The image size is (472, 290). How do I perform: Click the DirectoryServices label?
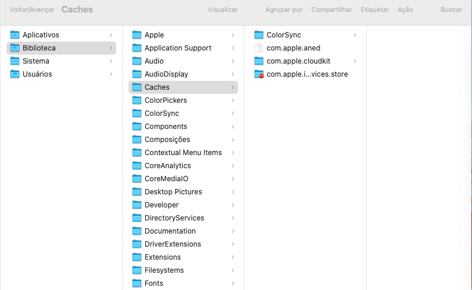coord(174,218)
